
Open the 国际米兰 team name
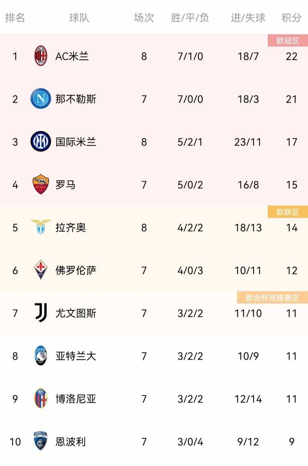[x=76, y=142]
